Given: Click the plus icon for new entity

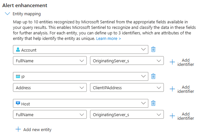Looking at the screenshot, I should coord(18,129).
